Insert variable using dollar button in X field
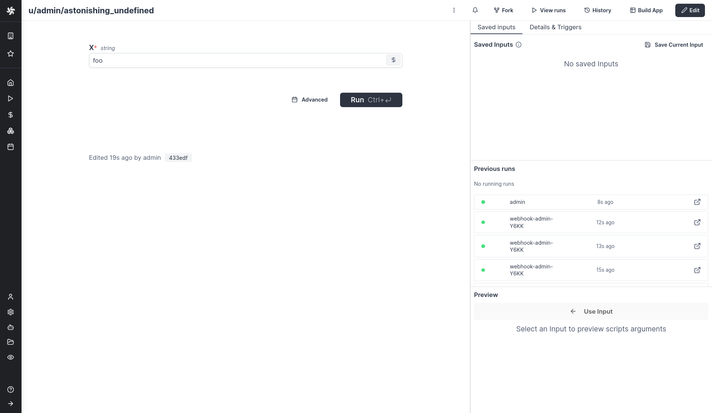This screenshot has height=413, width=712. (393, 60)
